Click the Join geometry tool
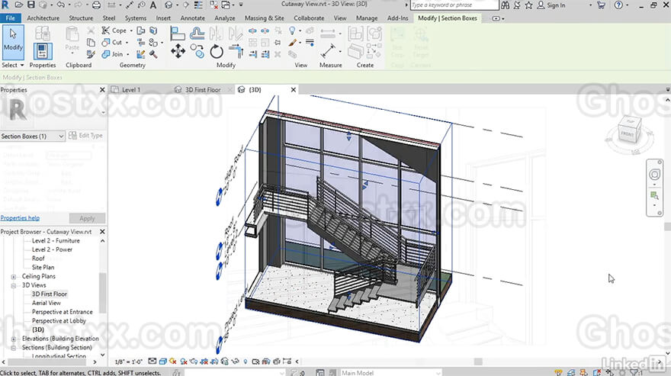The image size is (671, 376). 112,54
